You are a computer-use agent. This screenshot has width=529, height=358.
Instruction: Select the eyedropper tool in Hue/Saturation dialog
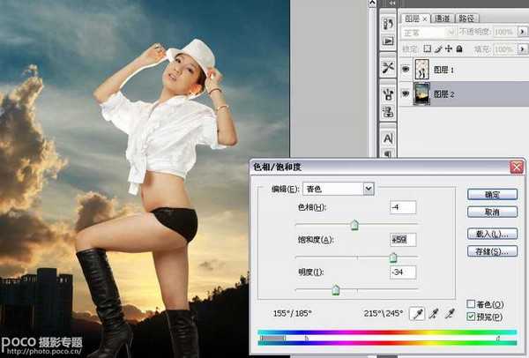click(x=418, y=313)
